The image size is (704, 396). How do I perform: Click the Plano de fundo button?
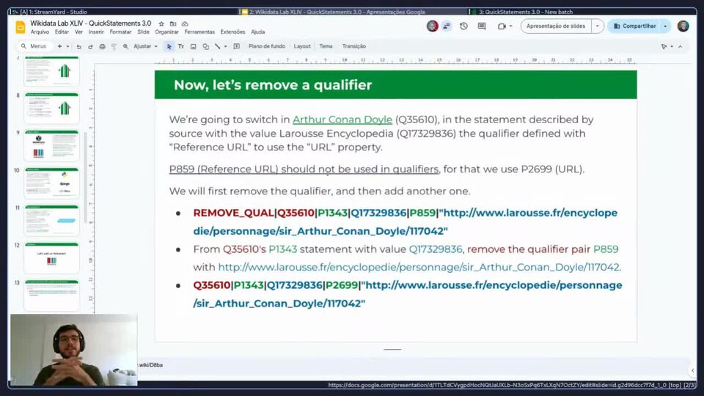tap(267, 46)
